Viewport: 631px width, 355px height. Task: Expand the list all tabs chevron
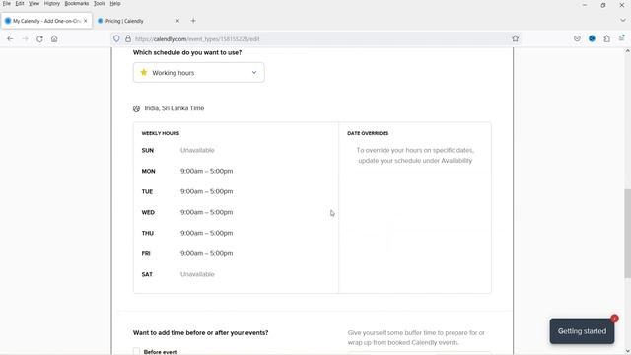pyautogui.click(x=622, y=20)
